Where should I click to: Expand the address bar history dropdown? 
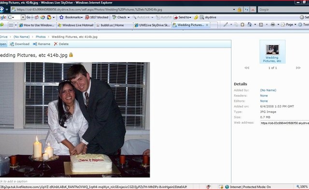tap(234, 10)
